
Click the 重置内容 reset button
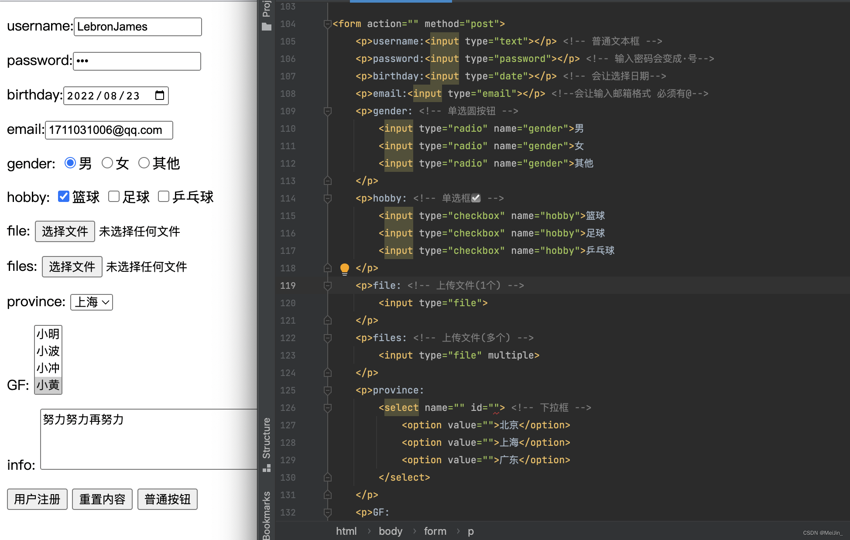coord(102,499)
